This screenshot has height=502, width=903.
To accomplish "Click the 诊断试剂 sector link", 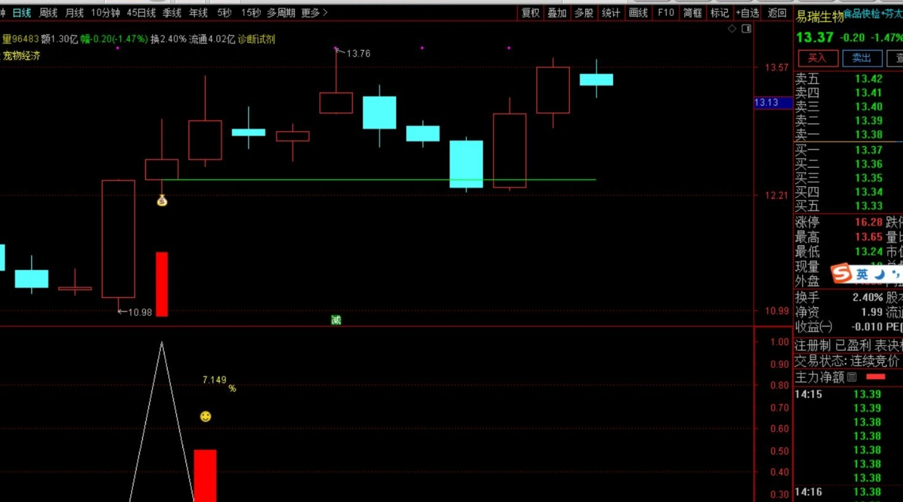I will [256, 39].
